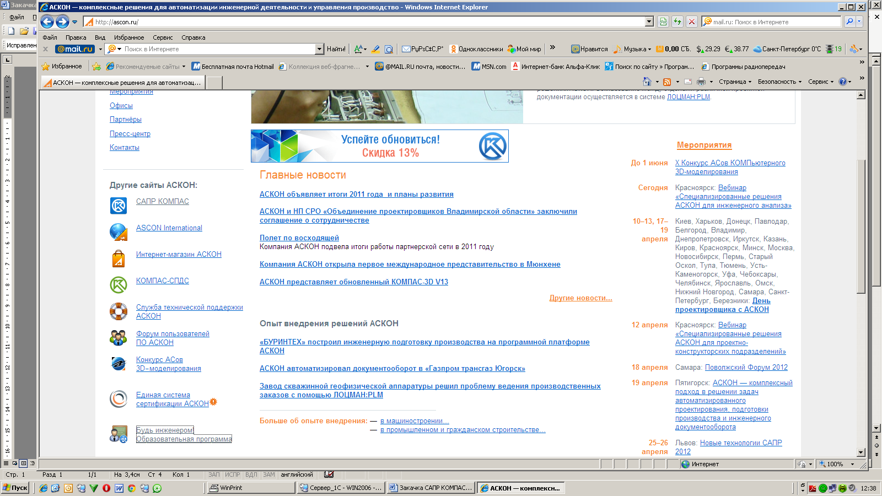Go forward with the IE Forward arrow
The height and width of the screenshot is (496, 882).
click(62, 22)
